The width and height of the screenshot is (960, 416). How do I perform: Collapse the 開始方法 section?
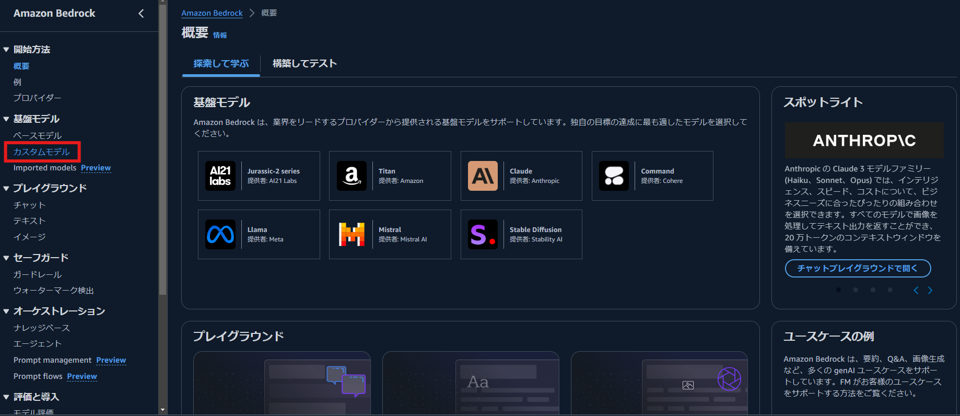pos(6,50)
